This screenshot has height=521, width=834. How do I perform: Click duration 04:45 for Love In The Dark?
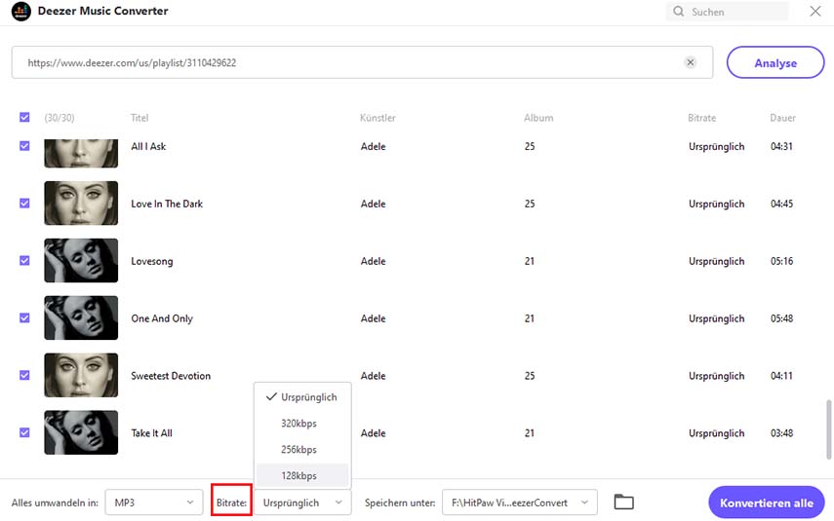coord(781,204)
